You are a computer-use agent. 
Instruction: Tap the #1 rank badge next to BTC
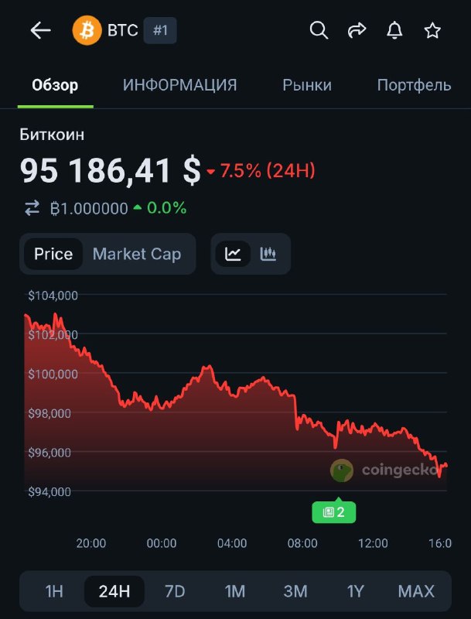pyautogui.click(x=160, y=30)
